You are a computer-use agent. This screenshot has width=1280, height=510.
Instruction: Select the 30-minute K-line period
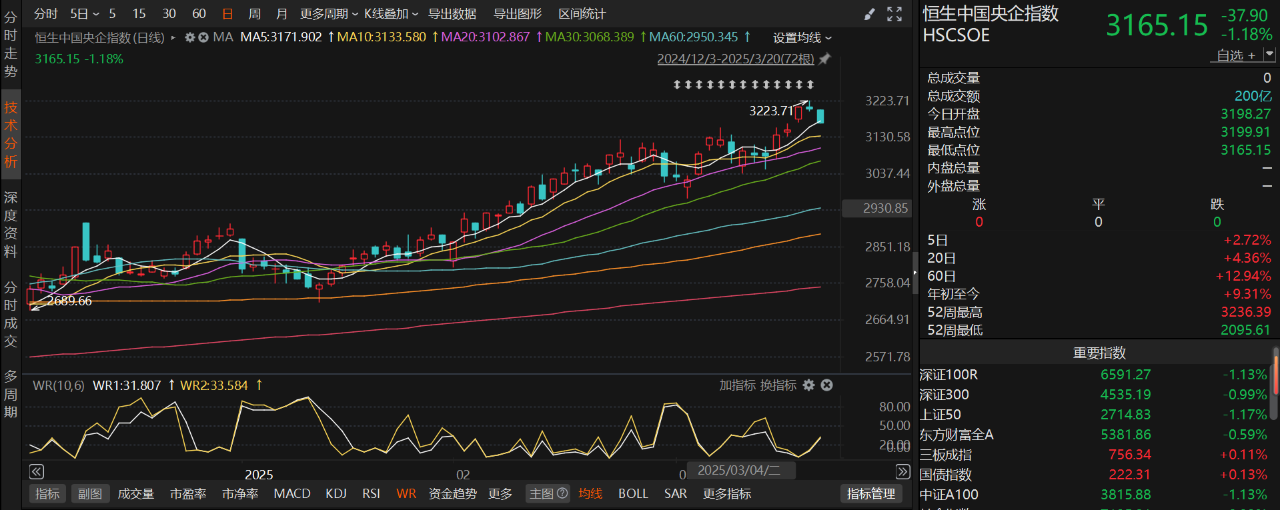click(169, 14)
